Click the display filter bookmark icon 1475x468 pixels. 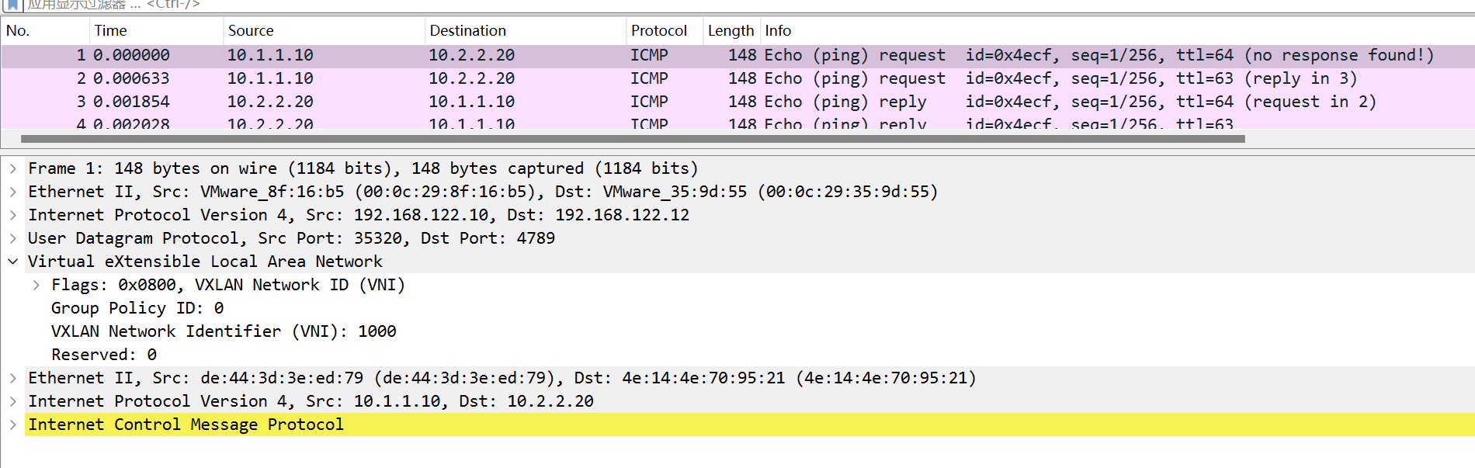click(13, 5)
